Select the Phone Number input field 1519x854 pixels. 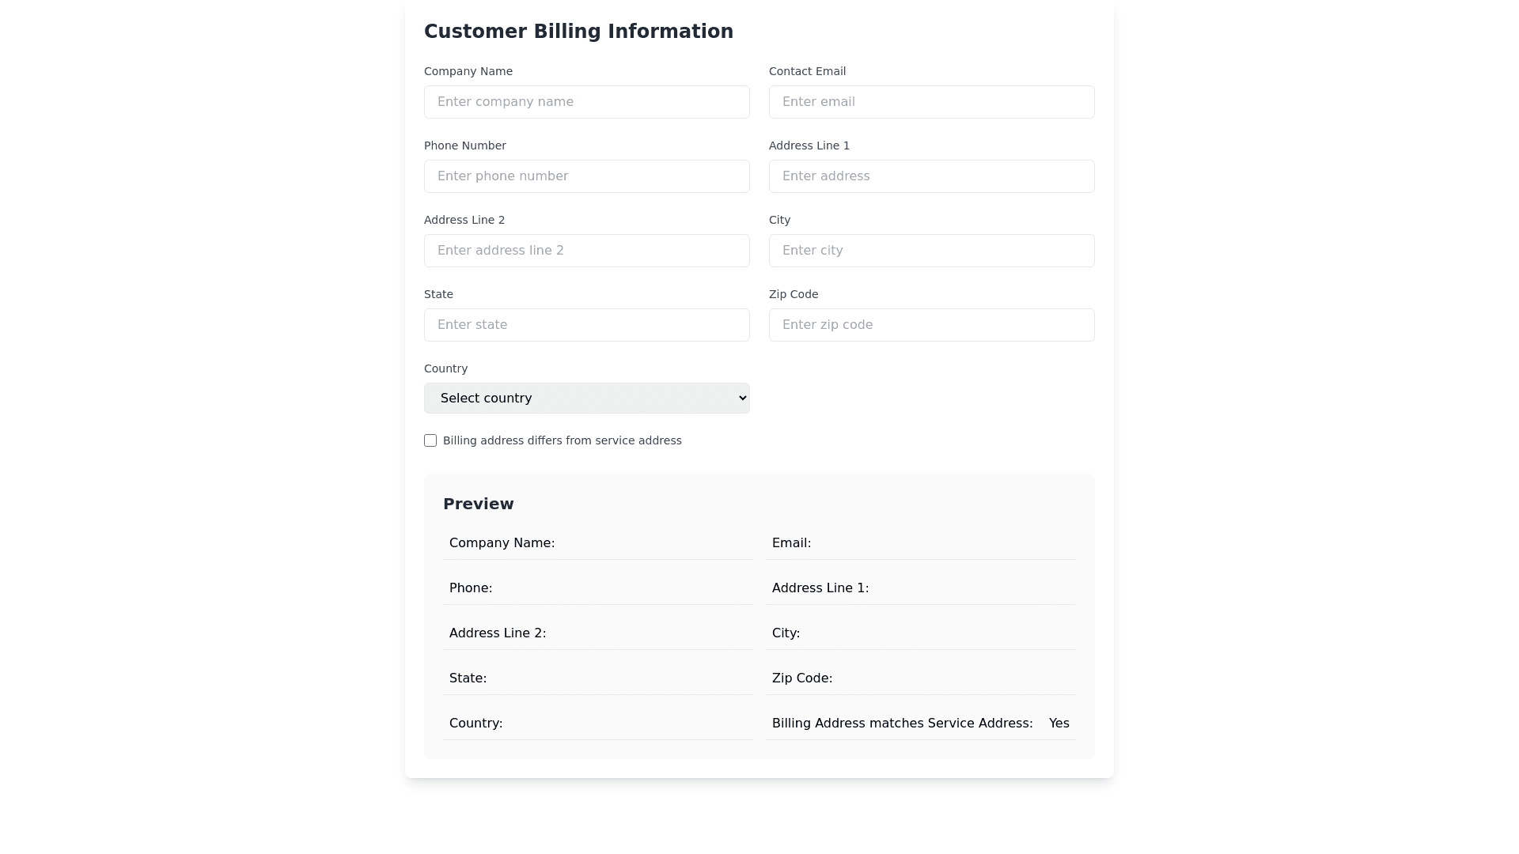[586, 176]
